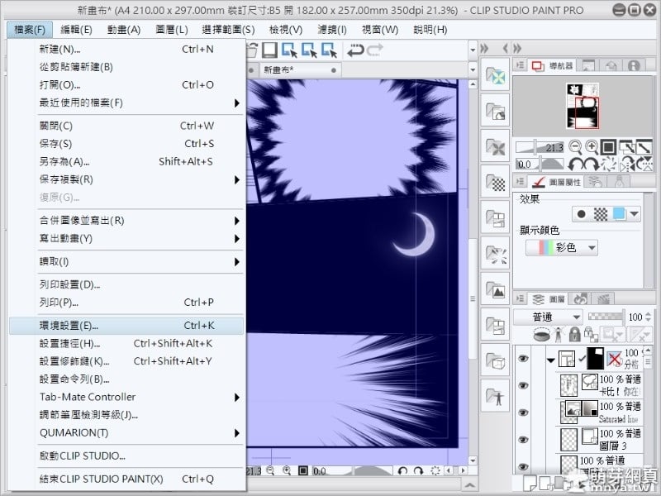Screen dimensions: 661x496
Task: Adjust Navigator zoom slider showing 21.3
Action: pyautogui.click(x=540, y=147)
